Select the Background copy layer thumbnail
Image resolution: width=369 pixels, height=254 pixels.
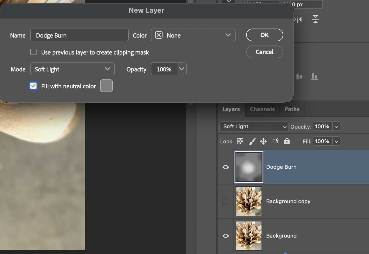coord(249,201)
